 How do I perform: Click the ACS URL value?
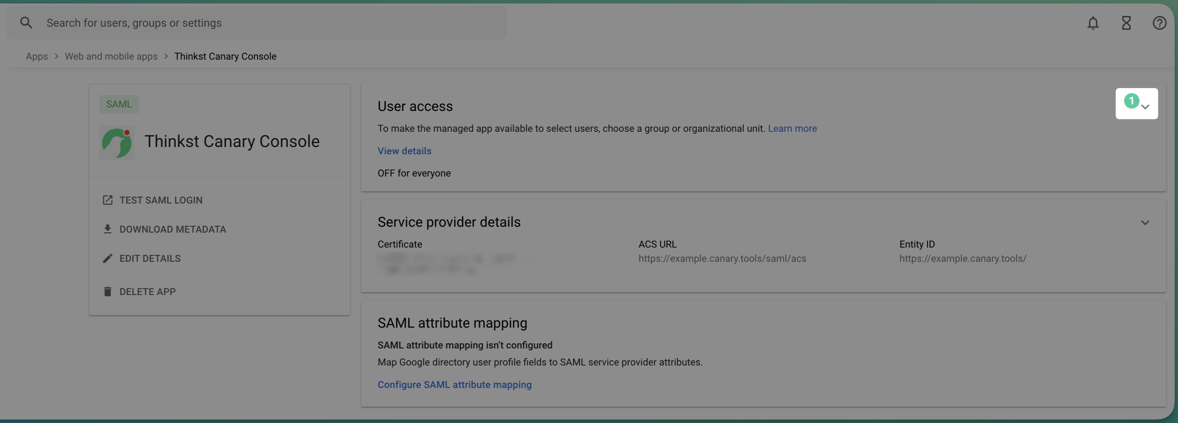tap(722, 259)
